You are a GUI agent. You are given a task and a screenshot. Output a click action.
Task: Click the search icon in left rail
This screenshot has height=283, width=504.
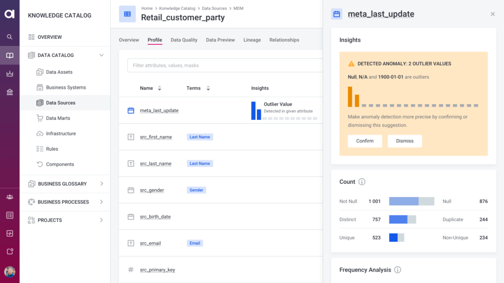(9, 37)
